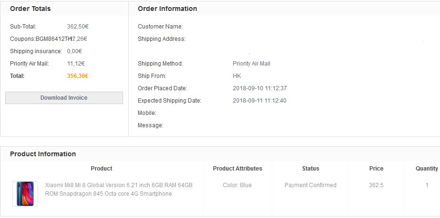The image size is (440, 218).
Task: Click the Payment Confirmed status text
Action: coord(310,185)
